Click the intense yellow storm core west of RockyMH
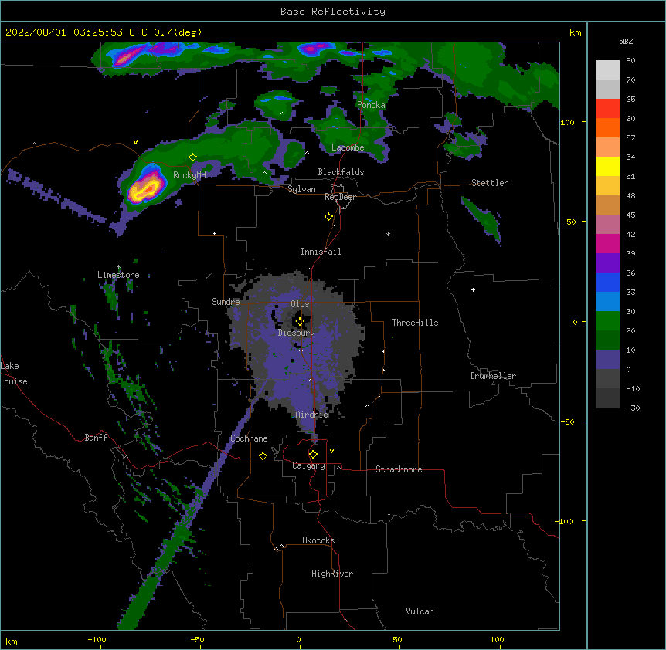666x650 pixels. [x=145, y=189]
